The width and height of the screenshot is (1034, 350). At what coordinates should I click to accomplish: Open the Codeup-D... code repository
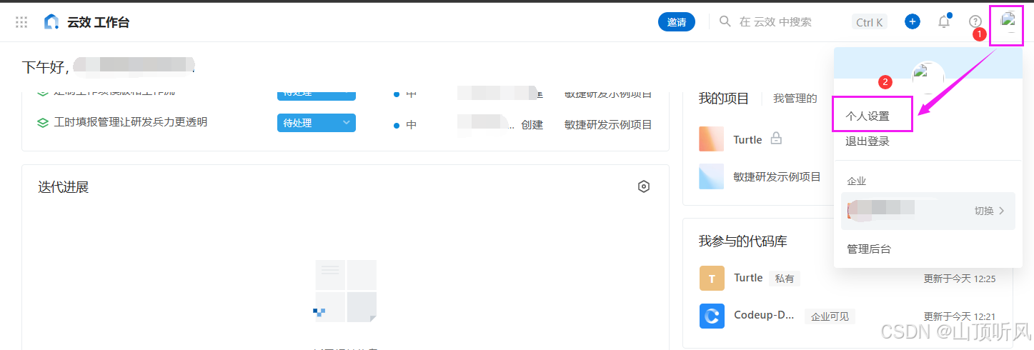coord(764,315)
